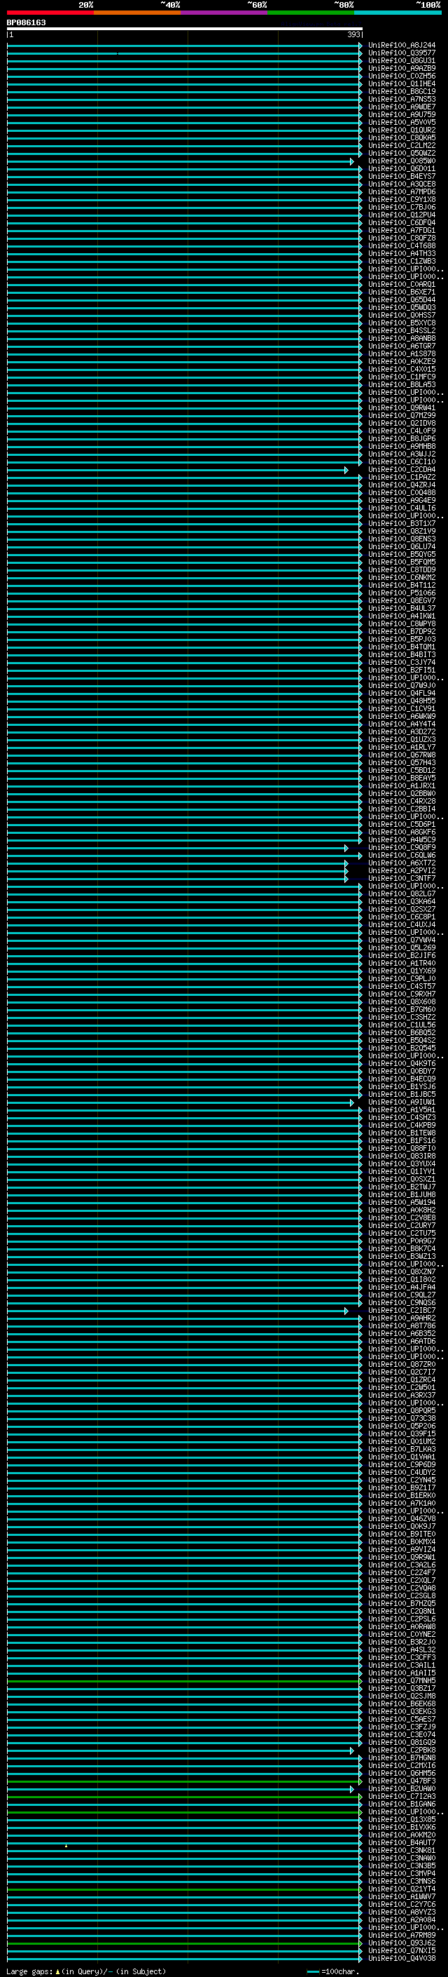
Task: Select hit UniRef100_Q3YUX4
Action: (x=402, y=1164)
